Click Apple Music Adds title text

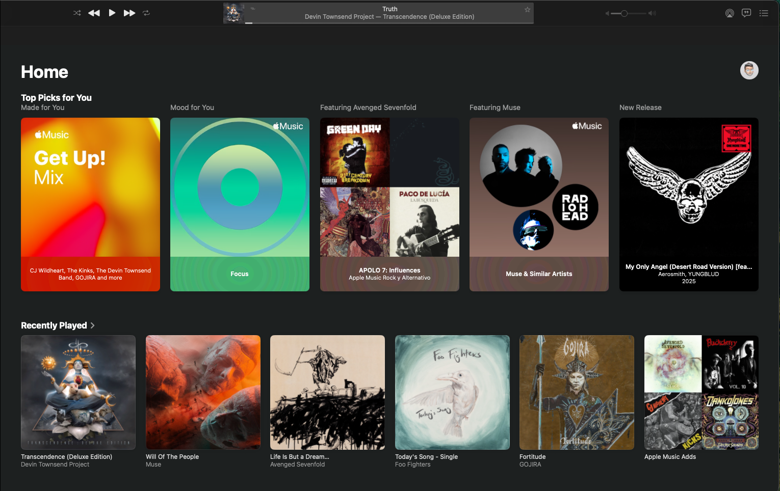click(670, 457)
